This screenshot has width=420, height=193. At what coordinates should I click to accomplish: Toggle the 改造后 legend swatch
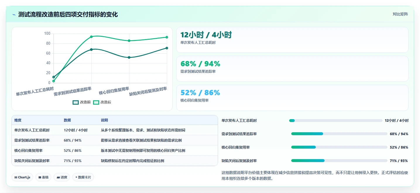pos(96,102)
